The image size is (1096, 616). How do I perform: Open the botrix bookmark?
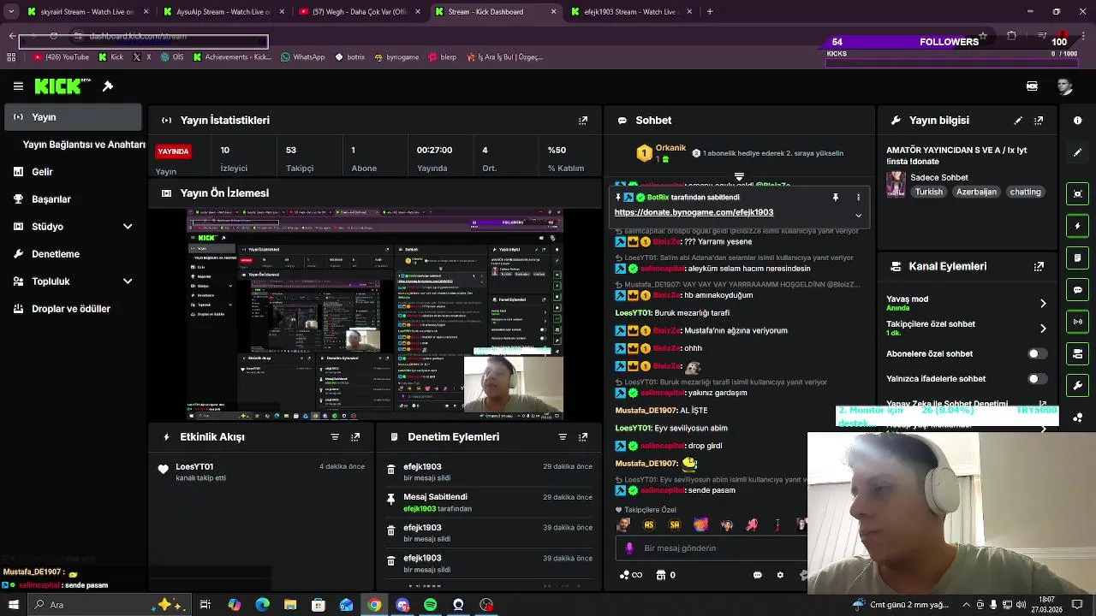point(349,57)
